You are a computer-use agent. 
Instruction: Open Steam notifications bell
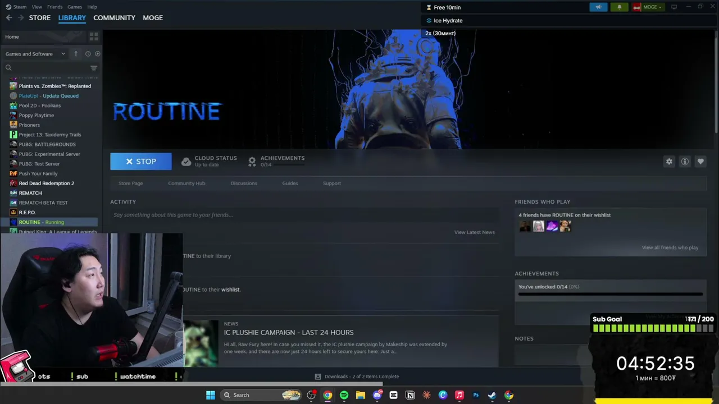tap(620, 7)
